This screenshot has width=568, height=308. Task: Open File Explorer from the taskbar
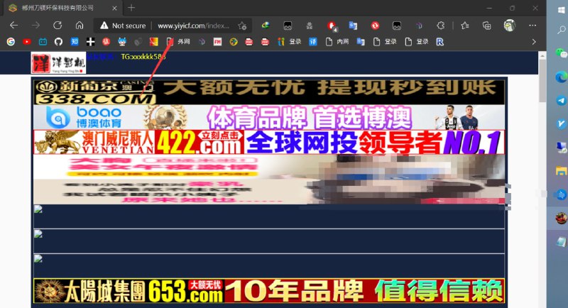click(x=561, y=170)
